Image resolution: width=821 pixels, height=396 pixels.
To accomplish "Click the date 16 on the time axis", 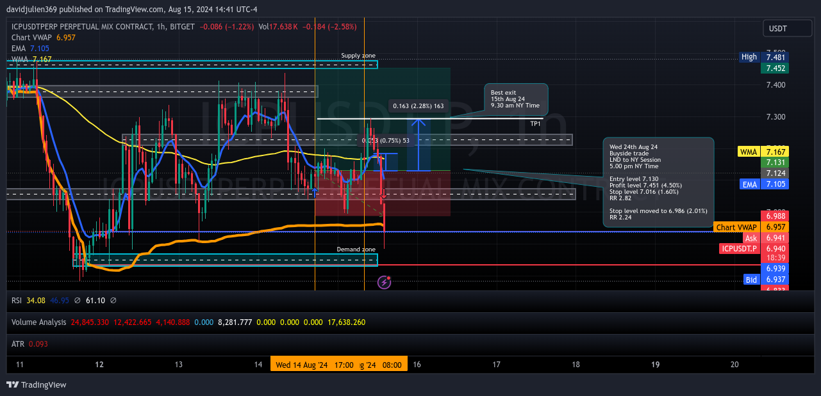I will click(x=417, y=364).
